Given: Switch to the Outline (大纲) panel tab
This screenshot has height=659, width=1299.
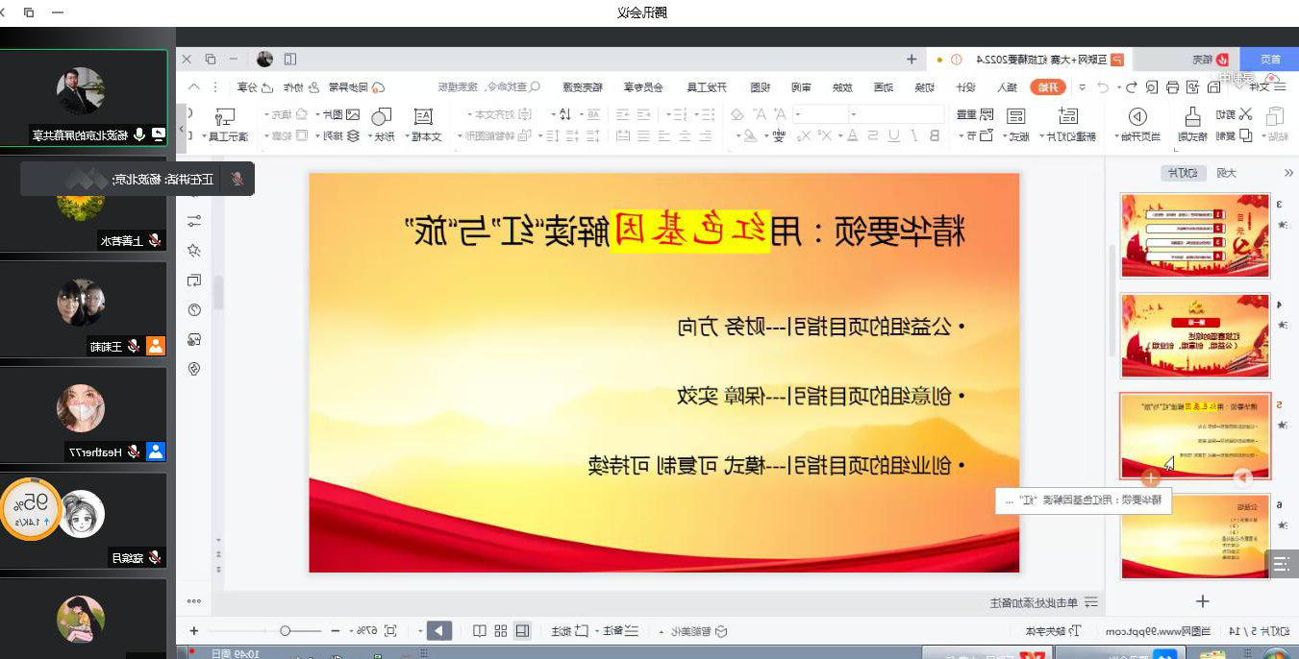Looking at the screenshot, I should pyautogui.click(x=1227, y=173).
